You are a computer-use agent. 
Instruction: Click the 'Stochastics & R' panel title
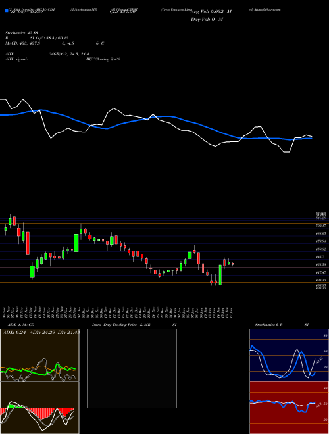tap(268, 325)
